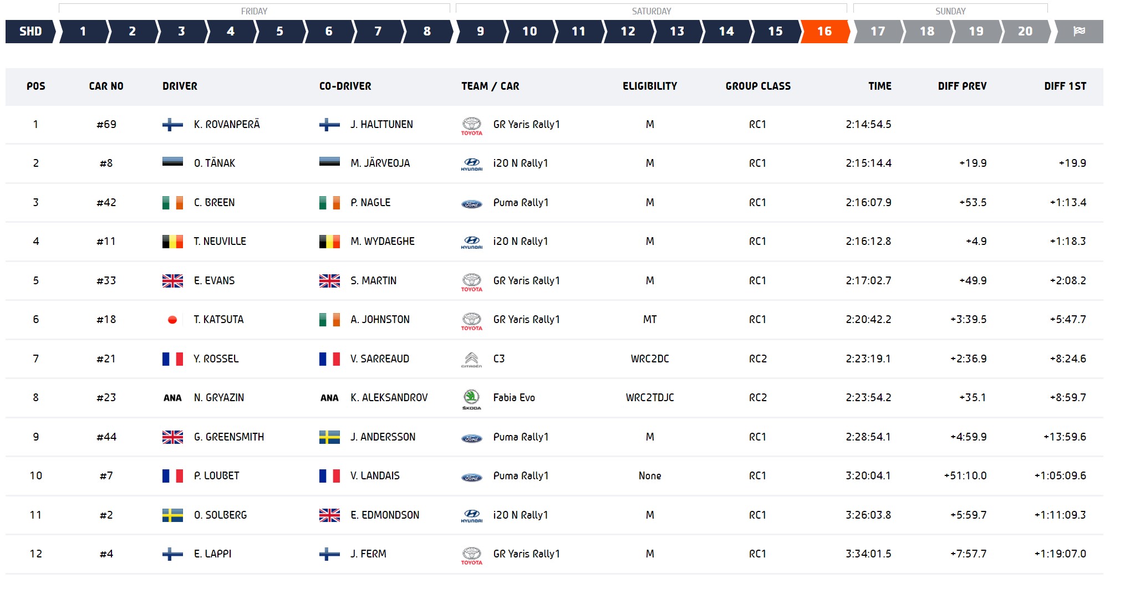Switch to stage 16 tab
Viewport: 1130px width, 599px height.
[824, 32]
